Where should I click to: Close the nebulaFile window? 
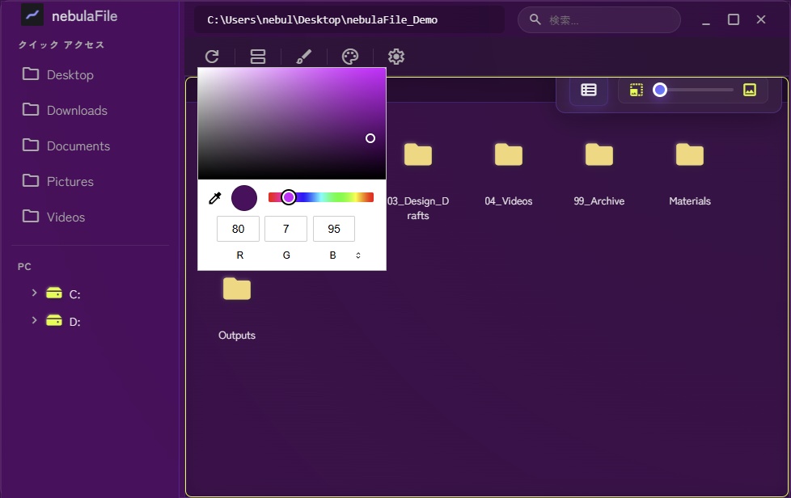click(x=761, y=19)
